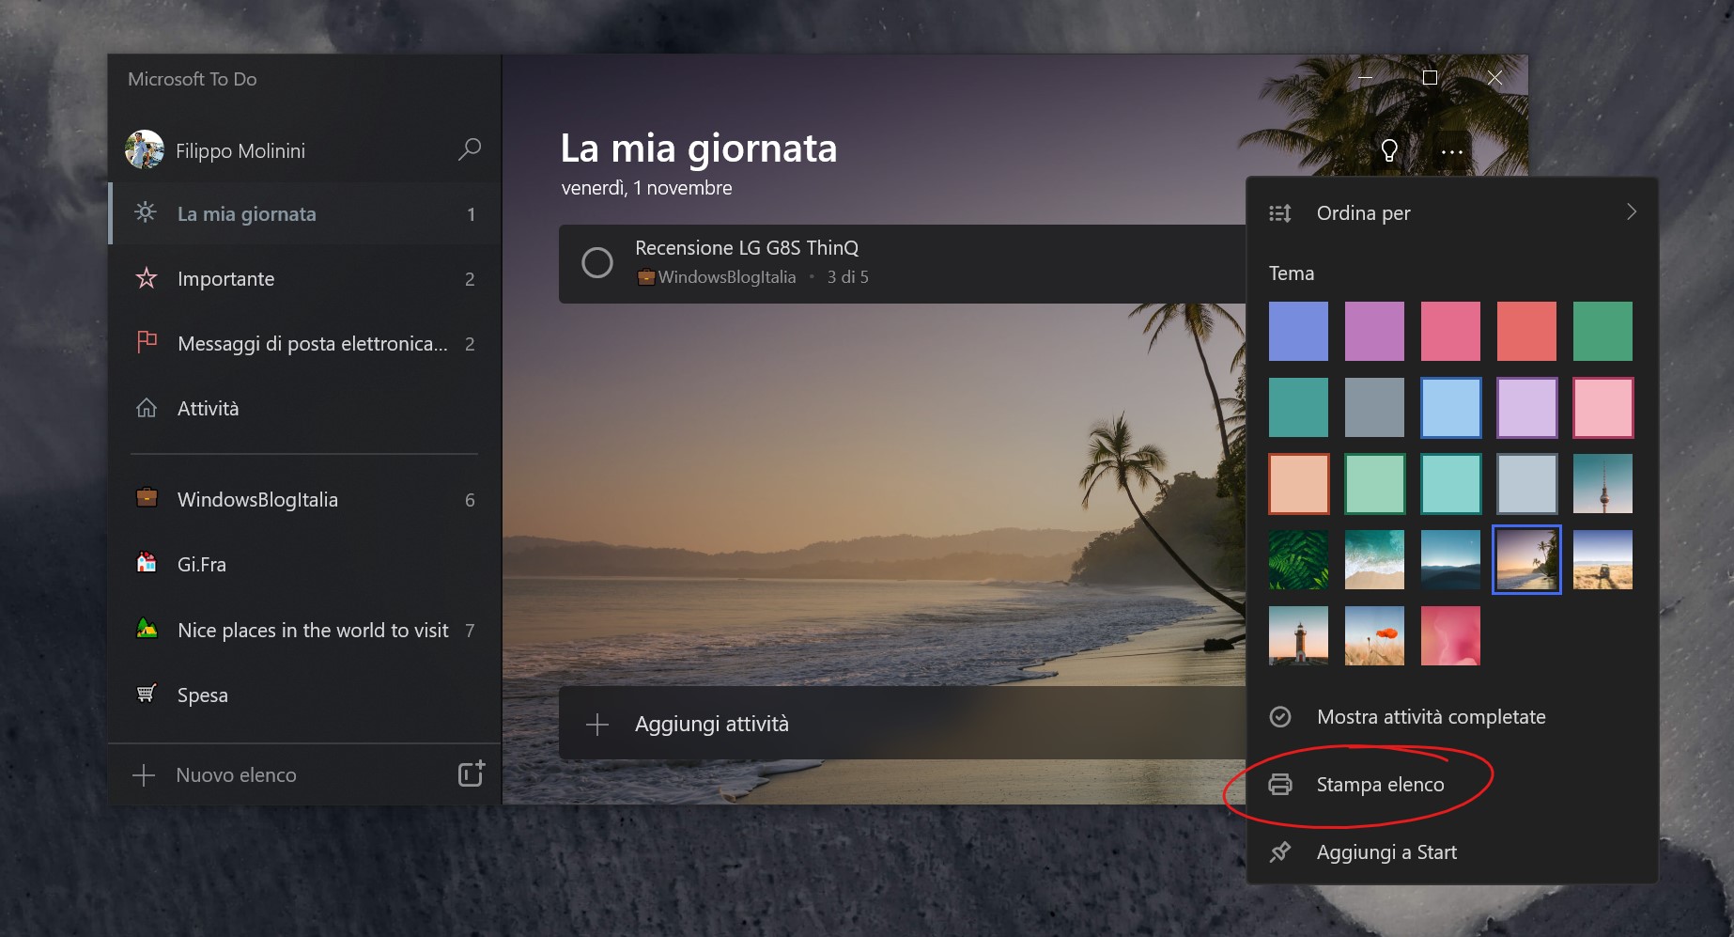Mark Recensione LG G8S ThinQ as completed
This screenshot has height=937, width=1734.
(597, 262)
